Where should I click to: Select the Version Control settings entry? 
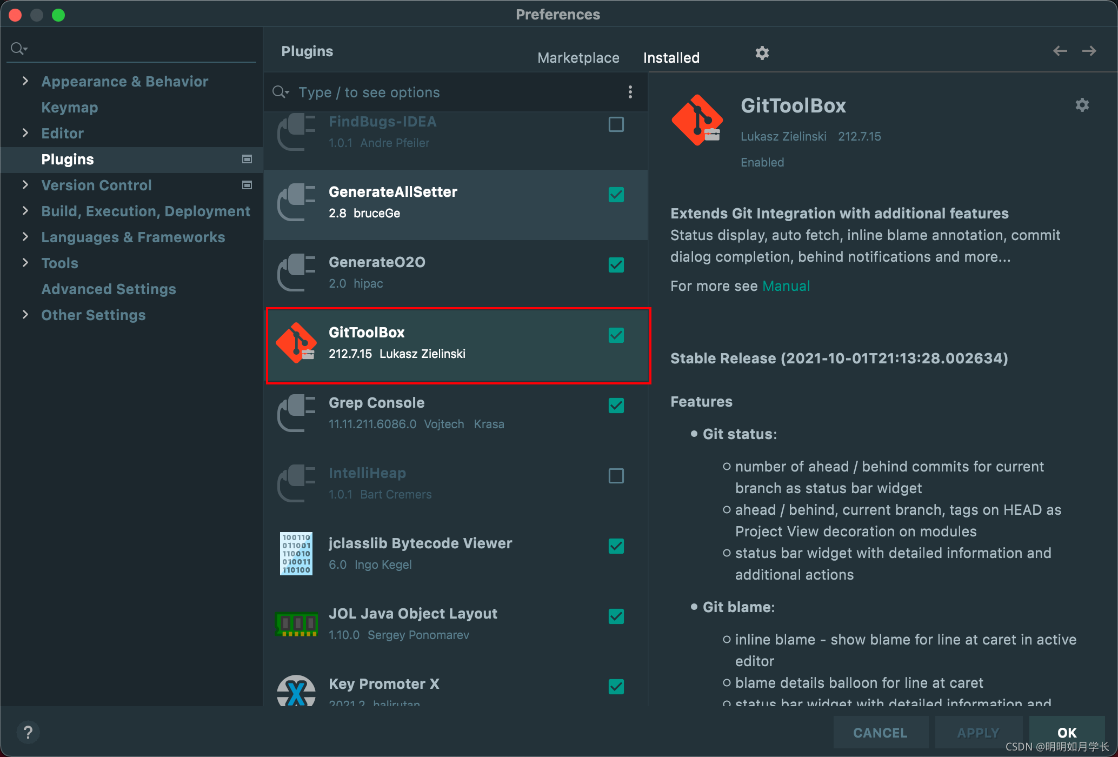96,185
